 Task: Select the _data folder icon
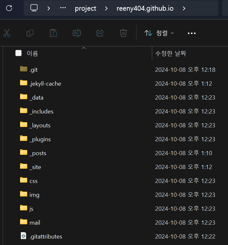click(x=24, y=97)
